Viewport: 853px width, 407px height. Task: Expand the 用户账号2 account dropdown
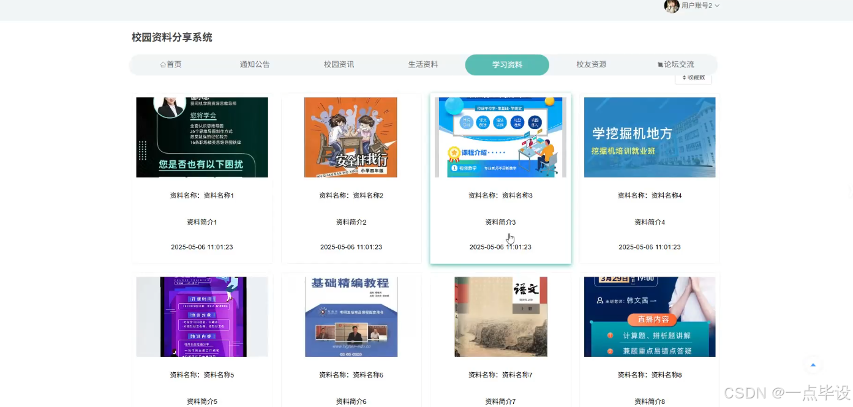pos(701,6)
